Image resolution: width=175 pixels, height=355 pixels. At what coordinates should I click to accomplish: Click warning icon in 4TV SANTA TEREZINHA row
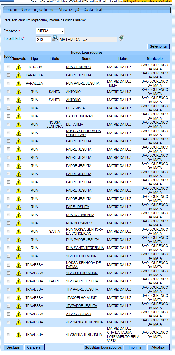(19, 322)
